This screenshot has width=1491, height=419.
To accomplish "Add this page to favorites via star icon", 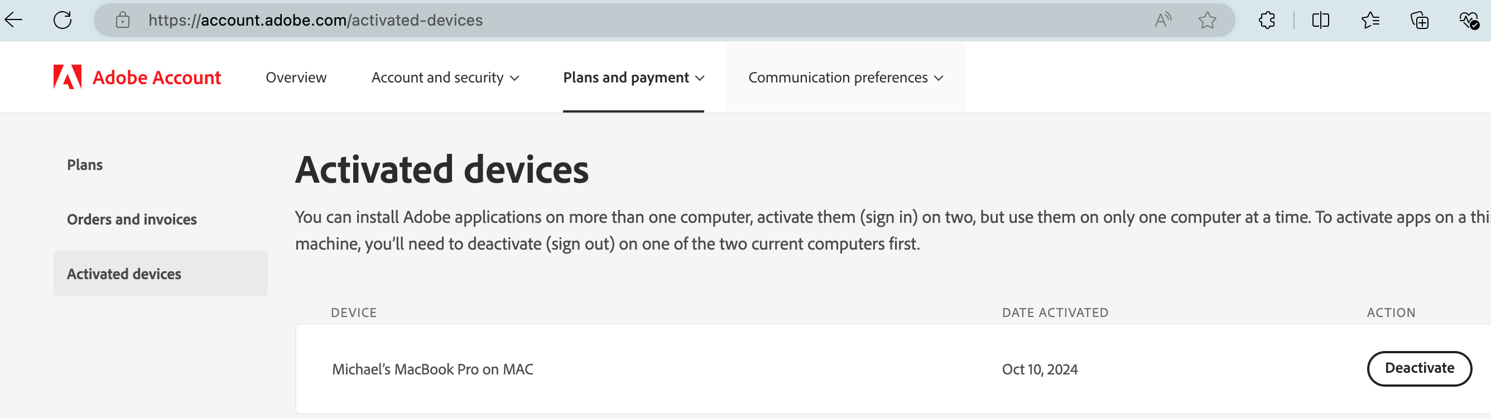I will [x=1208, y=20].
